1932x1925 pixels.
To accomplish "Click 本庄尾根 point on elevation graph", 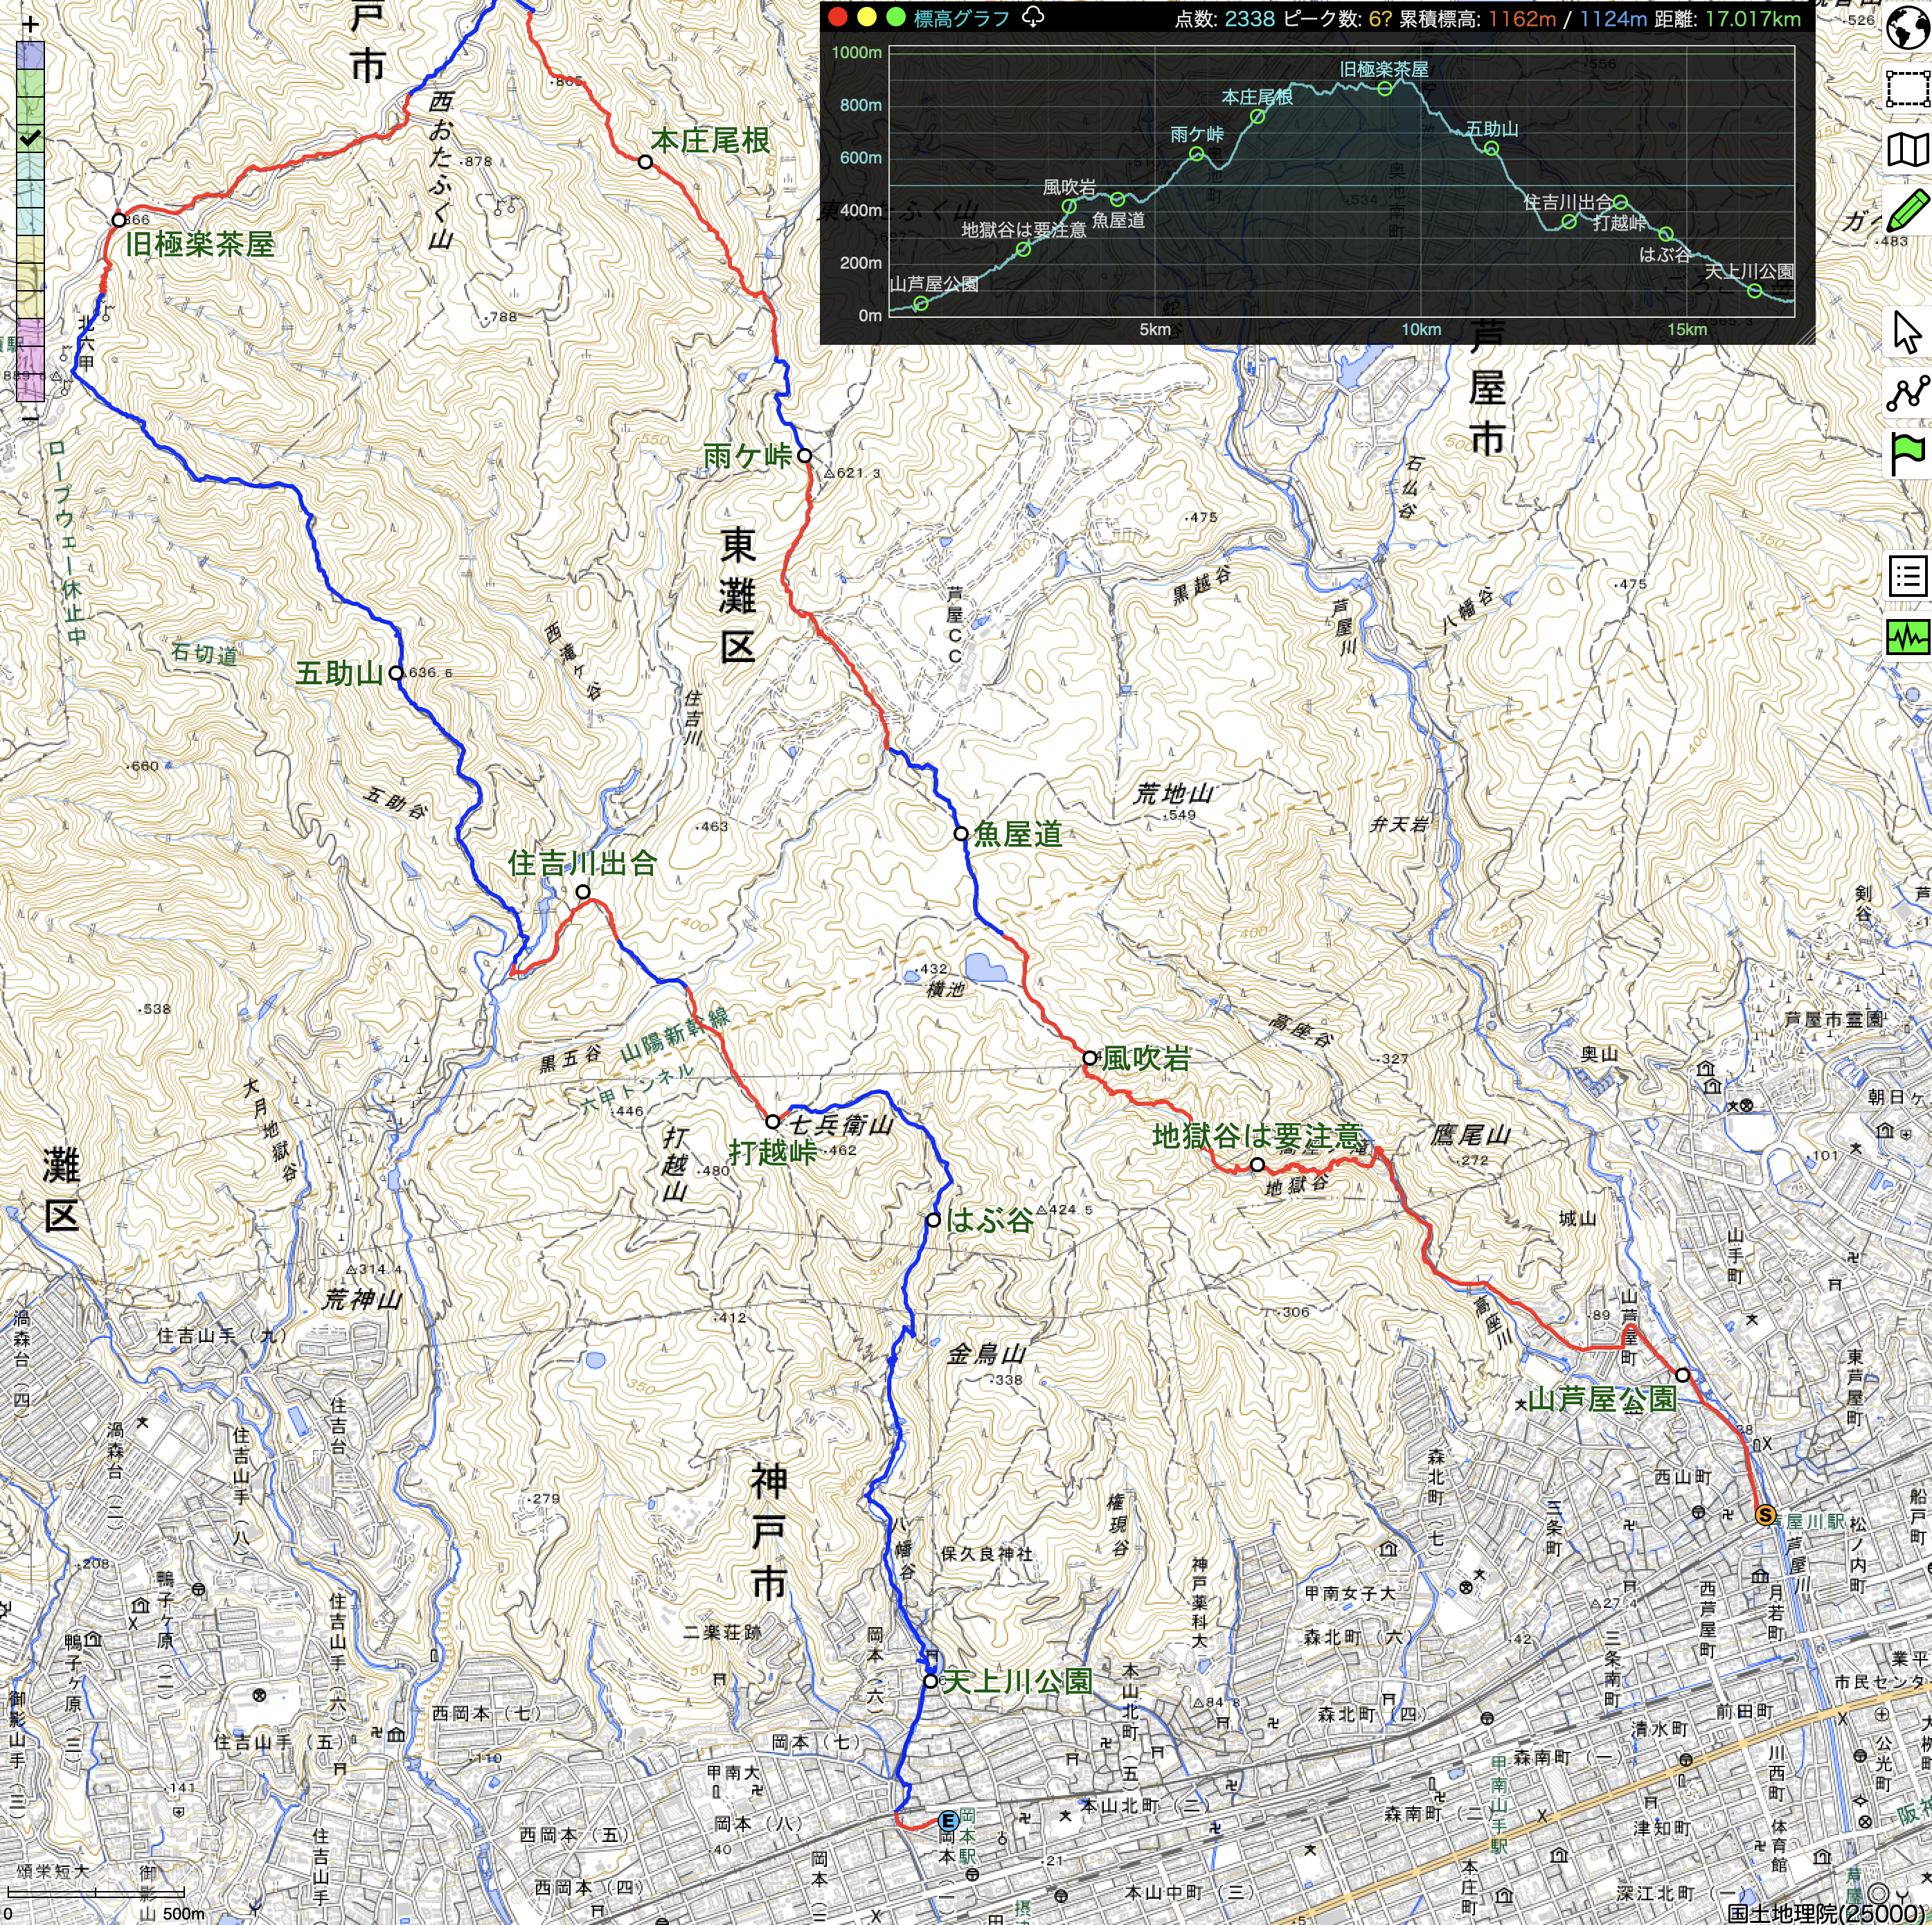I will pyautogui.click(x=1258, y=116).
